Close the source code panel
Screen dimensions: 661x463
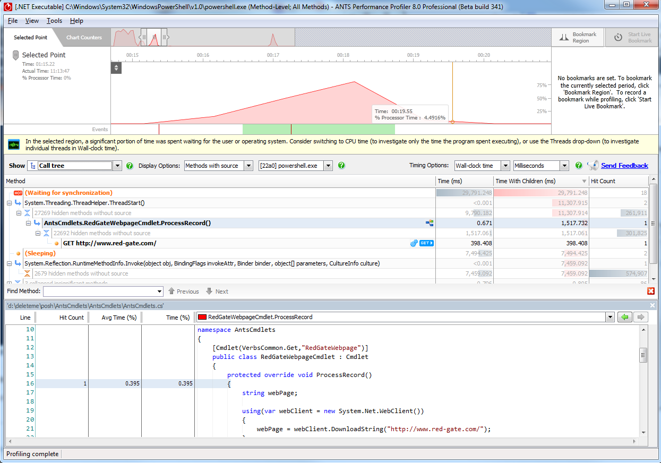[x=653, y=305]
